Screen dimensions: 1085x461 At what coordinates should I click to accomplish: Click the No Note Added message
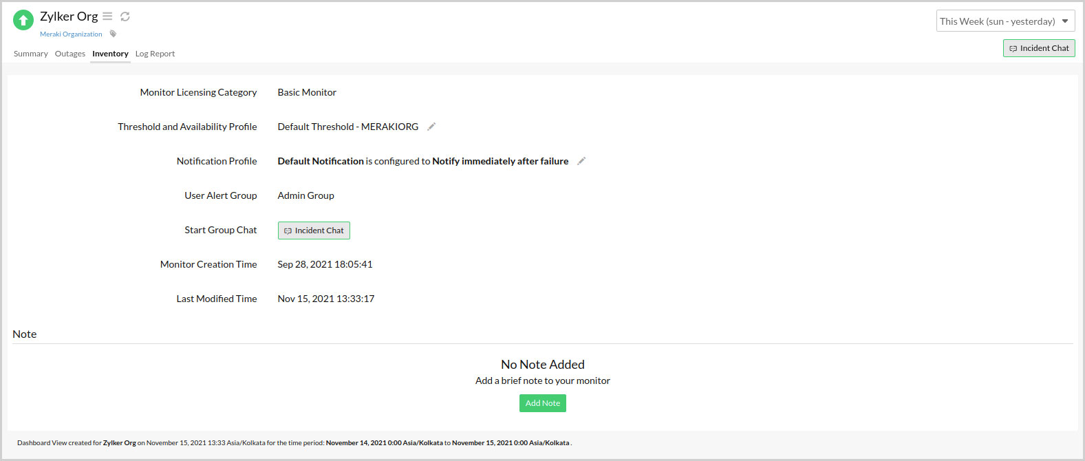543,365
